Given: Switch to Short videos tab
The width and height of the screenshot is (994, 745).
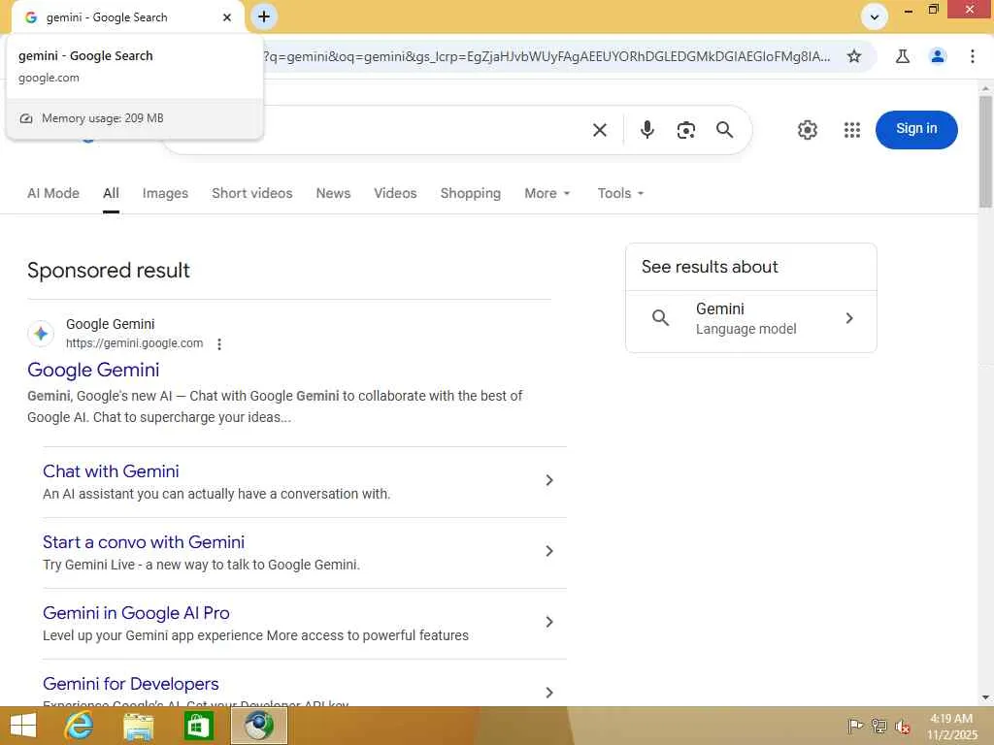Looking at the screenshot, I should click(251, 193).
